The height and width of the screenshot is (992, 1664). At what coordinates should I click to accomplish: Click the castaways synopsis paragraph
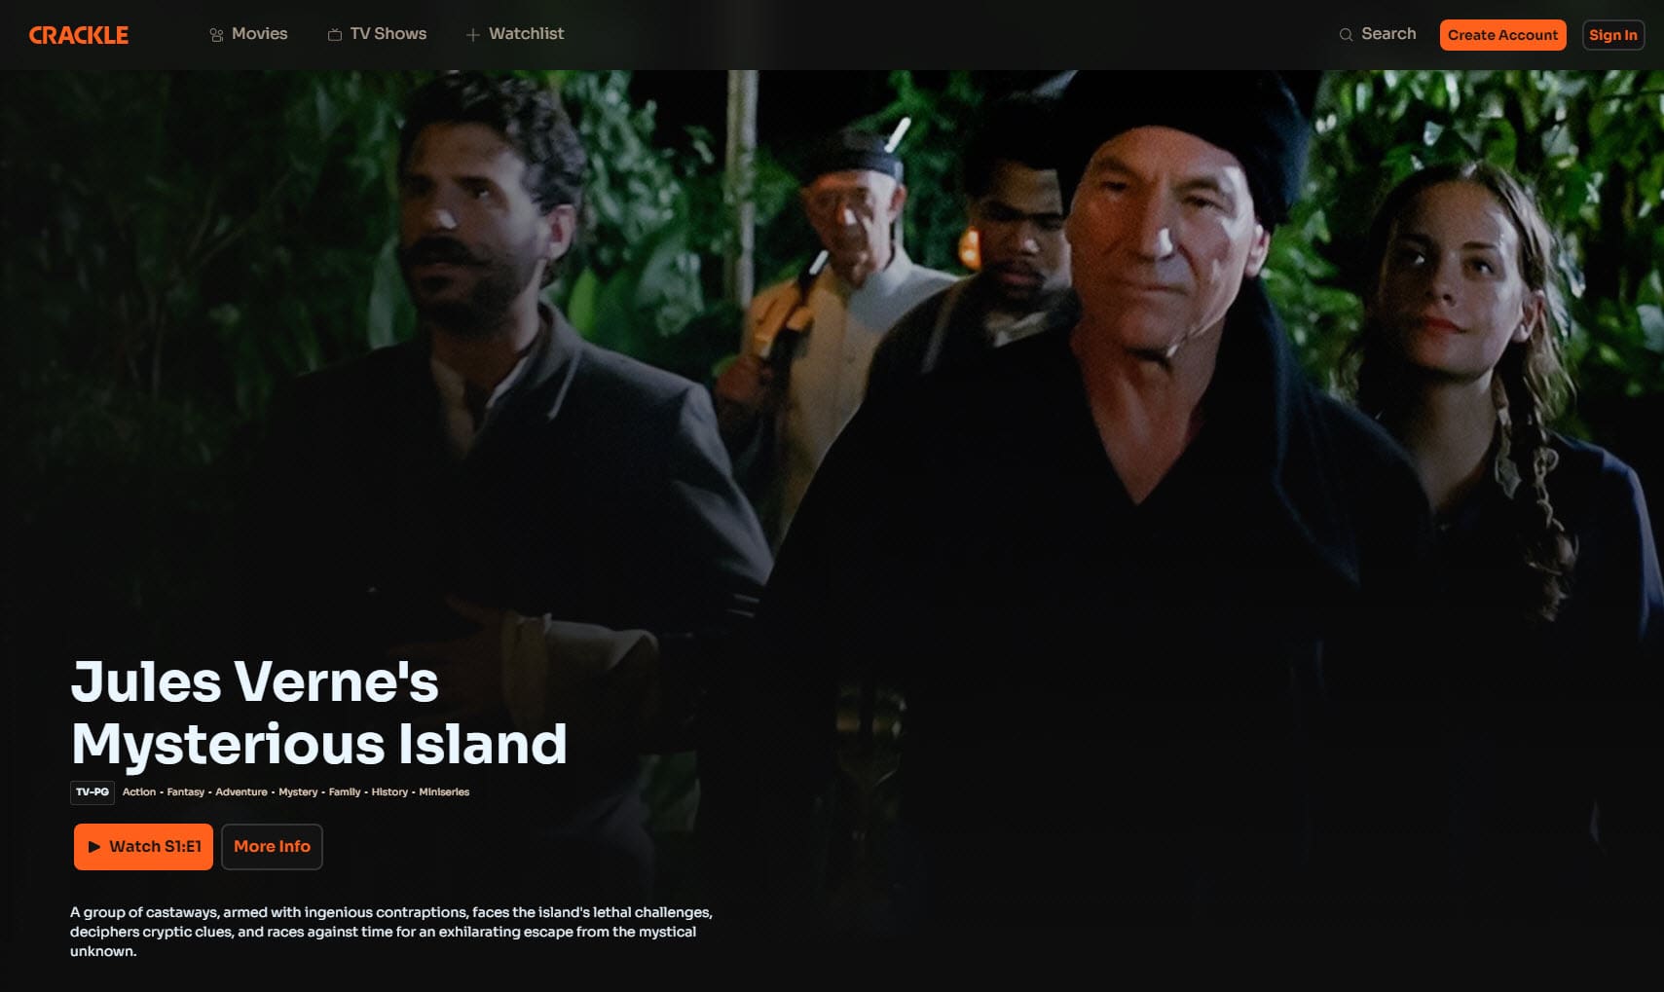(391, 932)
